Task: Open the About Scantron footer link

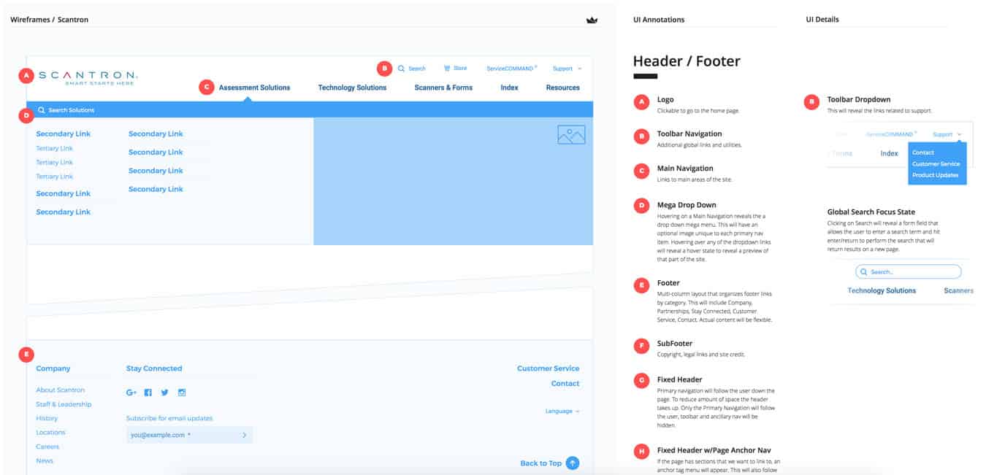Action: (x=61, y=390)
